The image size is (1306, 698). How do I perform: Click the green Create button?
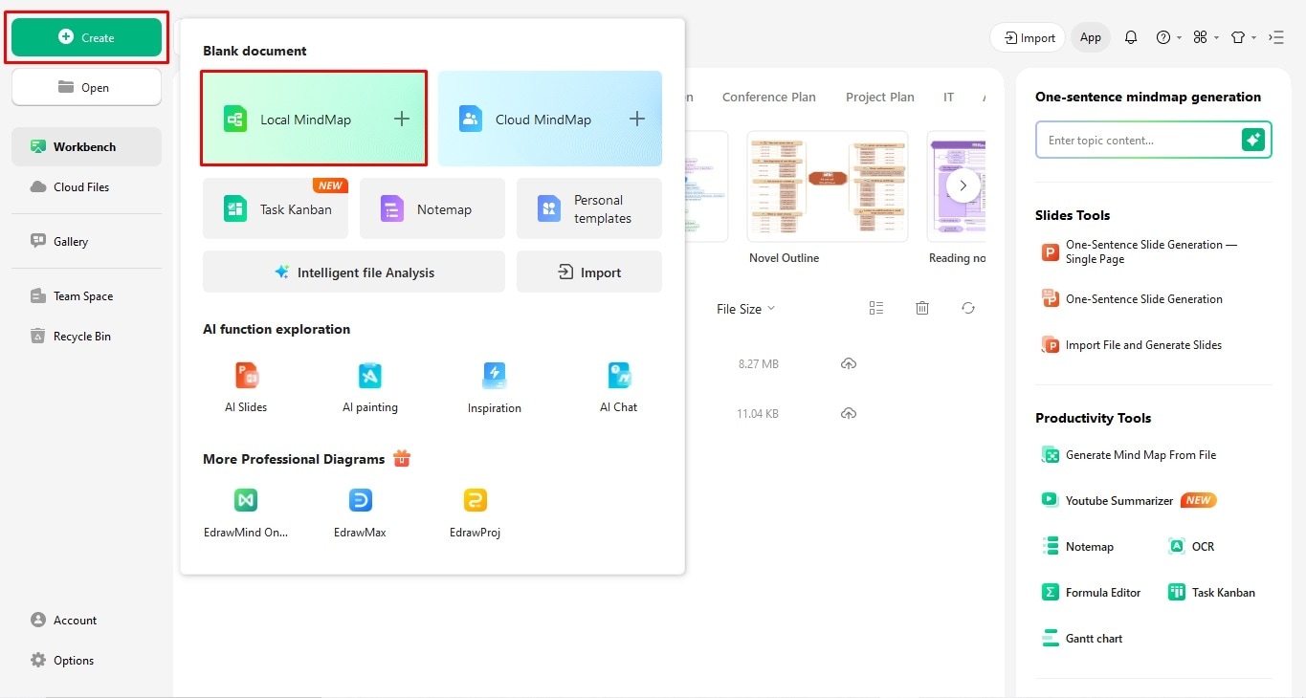pos(86,37)
